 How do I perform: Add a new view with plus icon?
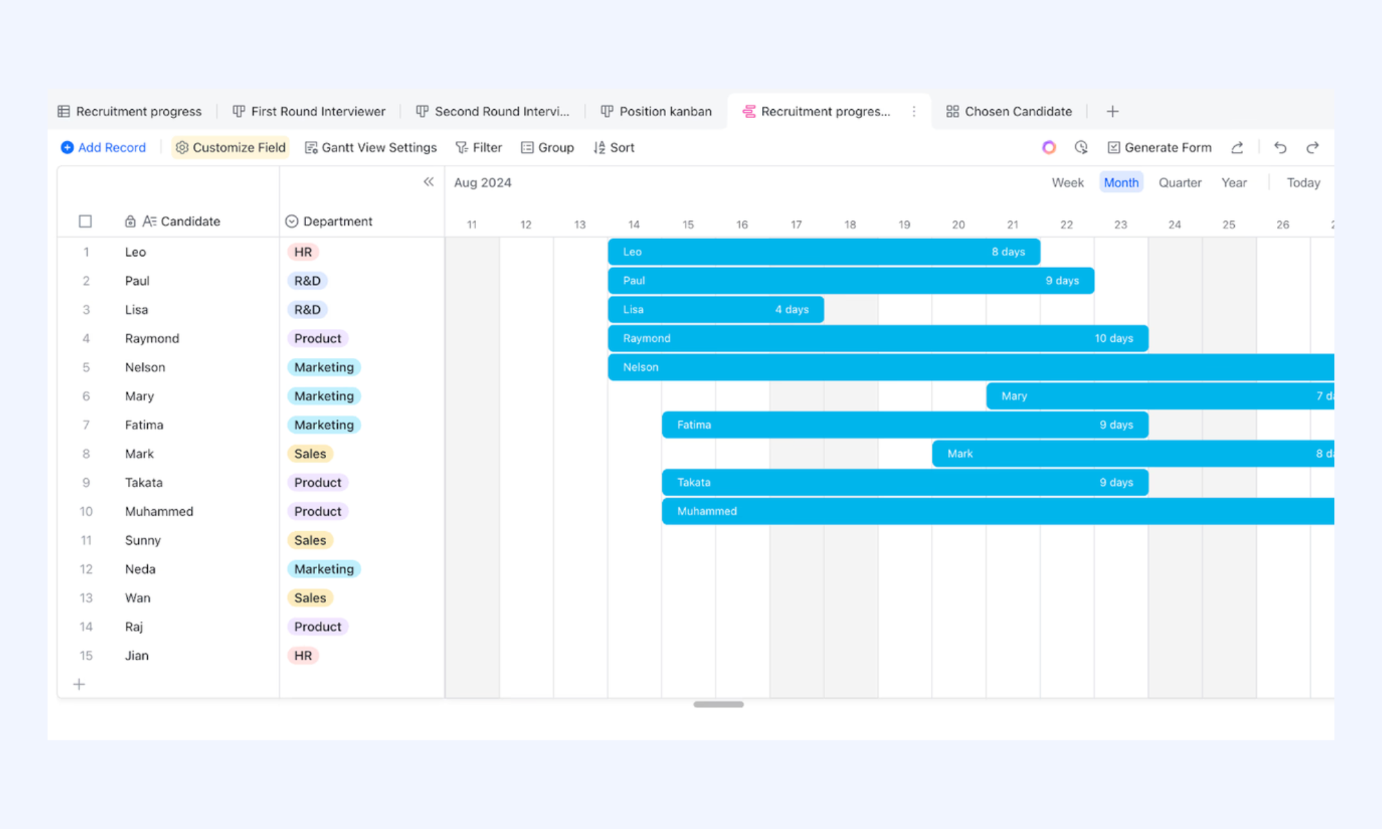[1113, 111]
